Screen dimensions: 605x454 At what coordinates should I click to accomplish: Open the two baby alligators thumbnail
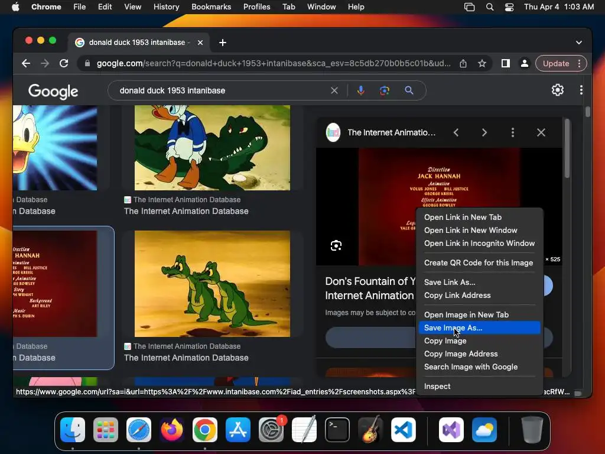(x=212, y=284)
